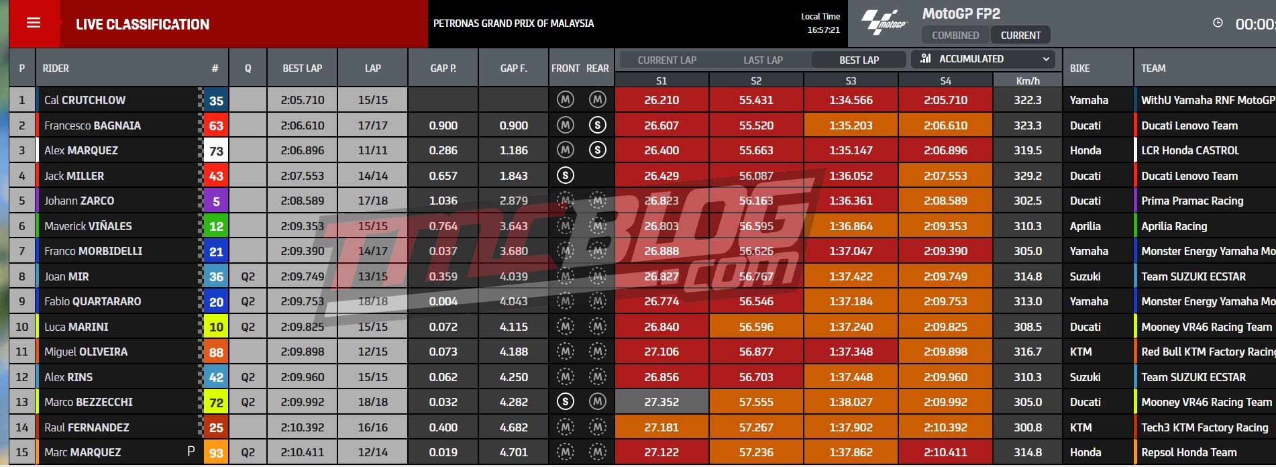Click Crutchlow's front medium tyre icon
Screen dimensions: 1276x467
566,100
